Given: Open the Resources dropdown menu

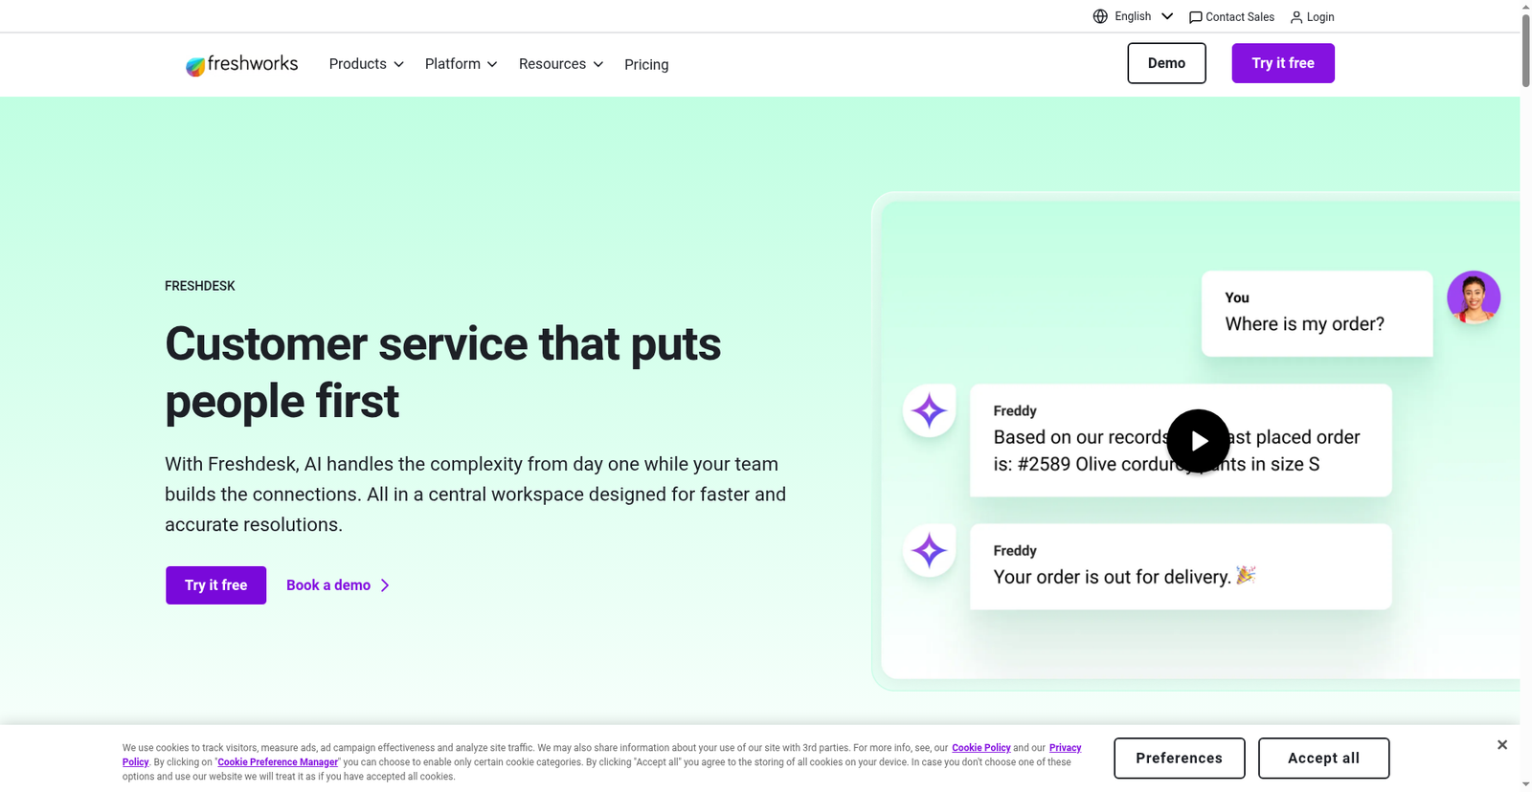Looking at the screenshot, I should coord(560,64).
